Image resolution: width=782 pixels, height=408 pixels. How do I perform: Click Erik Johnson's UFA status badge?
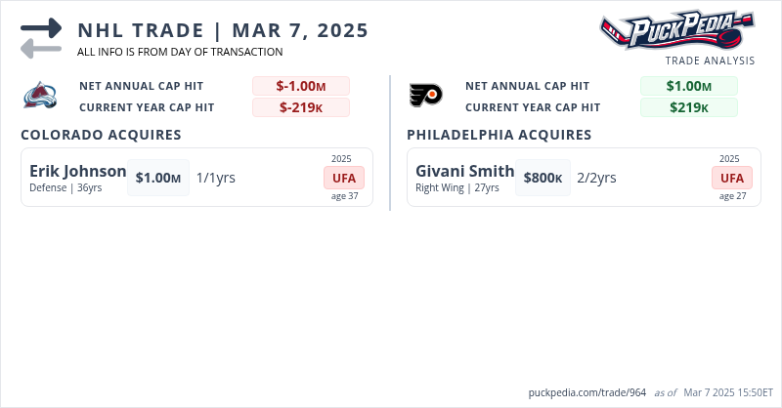click(x=344, y=178)
